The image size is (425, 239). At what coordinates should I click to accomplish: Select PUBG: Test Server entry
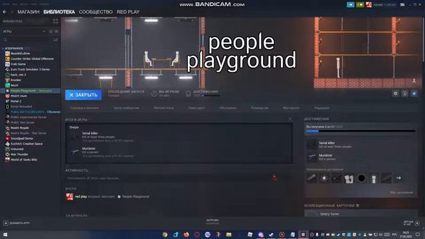22,122
